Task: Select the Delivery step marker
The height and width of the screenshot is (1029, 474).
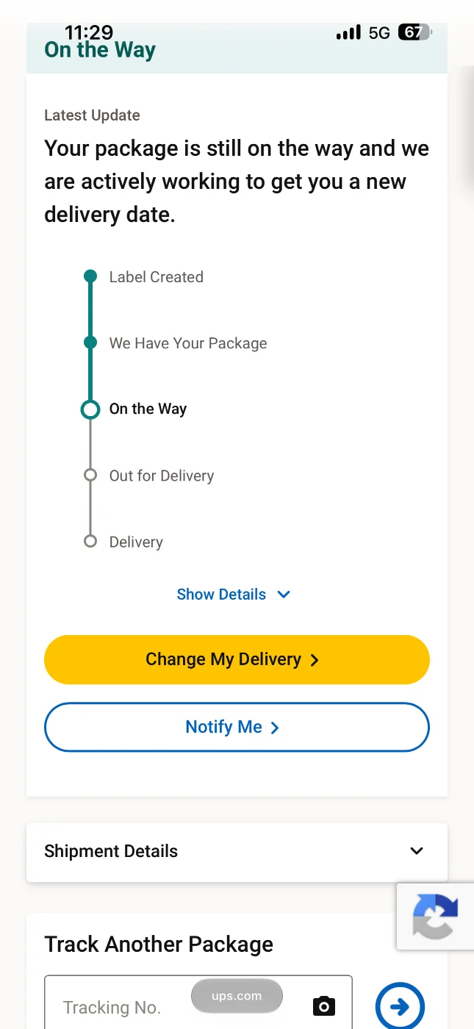Action: pyautogui.click(x=90, y=541)
